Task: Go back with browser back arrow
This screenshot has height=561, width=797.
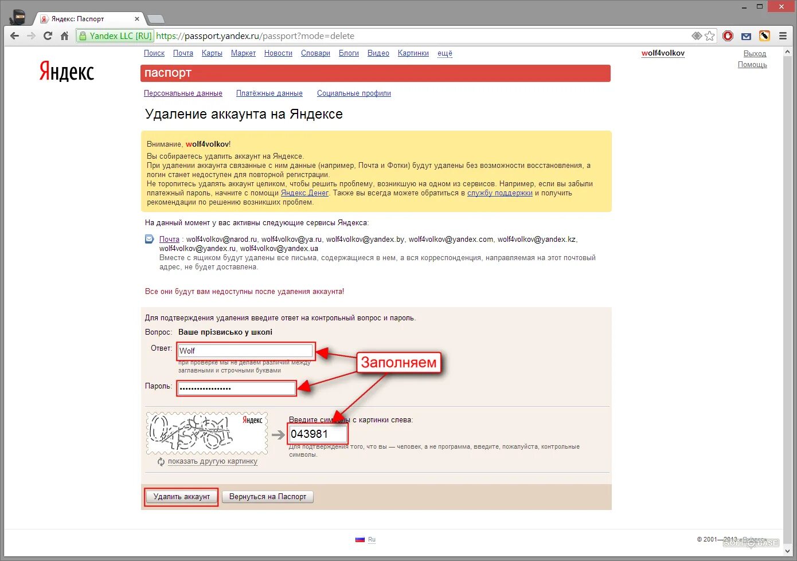Action: coord(15,36)
